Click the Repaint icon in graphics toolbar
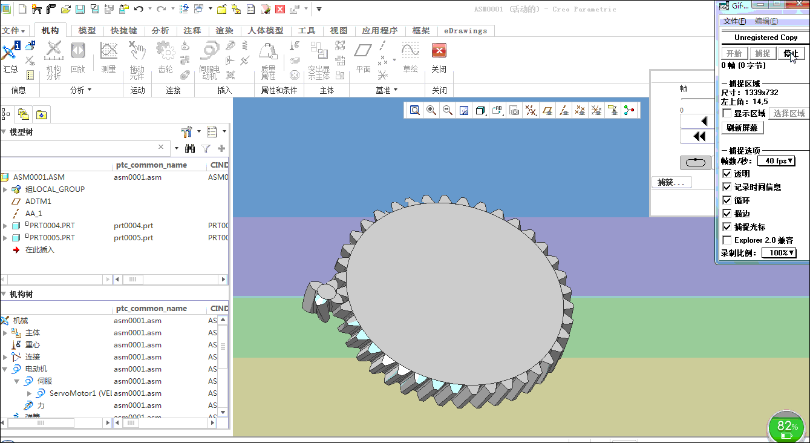 464,110
